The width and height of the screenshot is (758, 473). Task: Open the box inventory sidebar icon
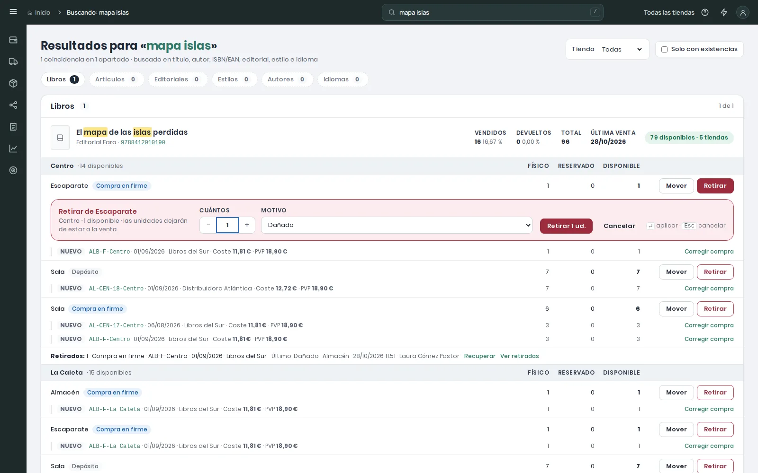pos(13,83)
